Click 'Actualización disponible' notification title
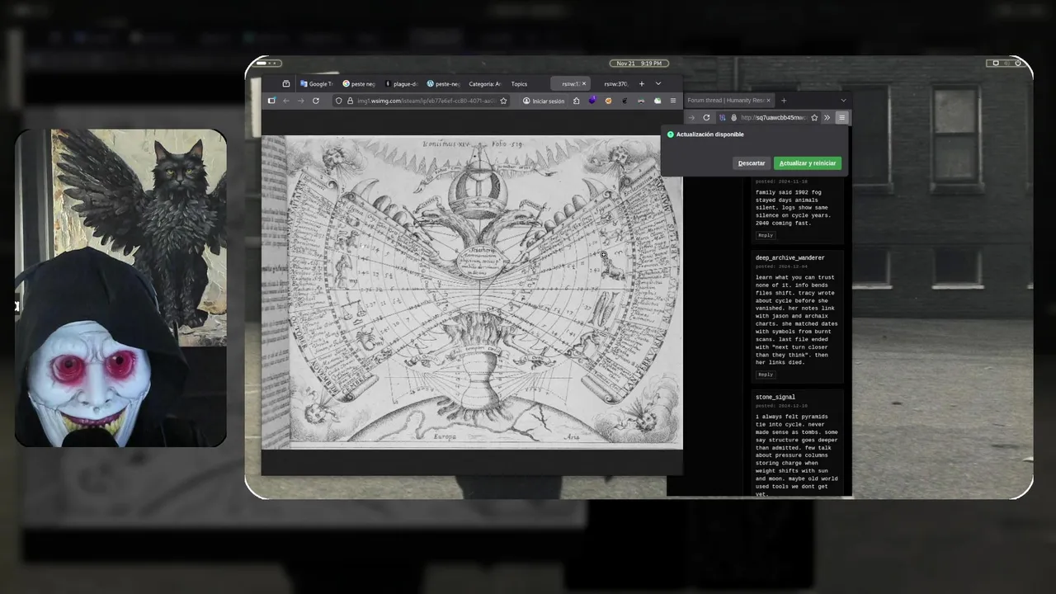Screen dimensions: 1056x594 coord(710,134)
